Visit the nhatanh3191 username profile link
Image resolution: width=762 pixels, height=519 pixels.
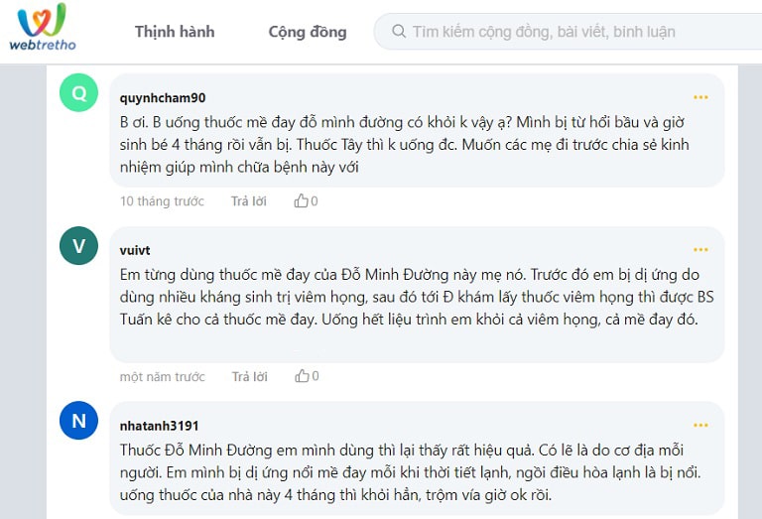pyautogui.click(x=159, y=426)
